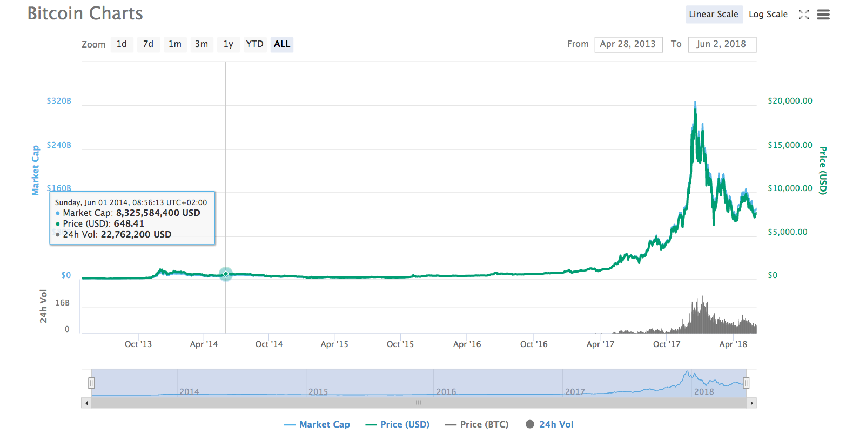
Task: Set zoom to 3m
Action: 202,44
